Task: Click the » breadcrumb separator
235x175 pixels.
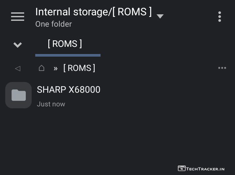Action: pos(55,68)
